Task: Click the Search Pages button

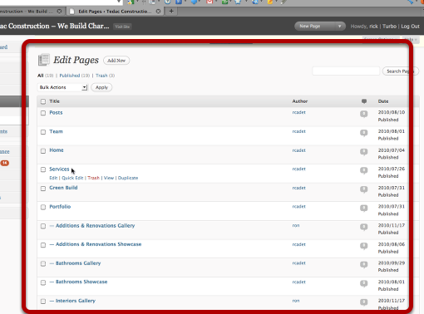Action: coord(400,71)
